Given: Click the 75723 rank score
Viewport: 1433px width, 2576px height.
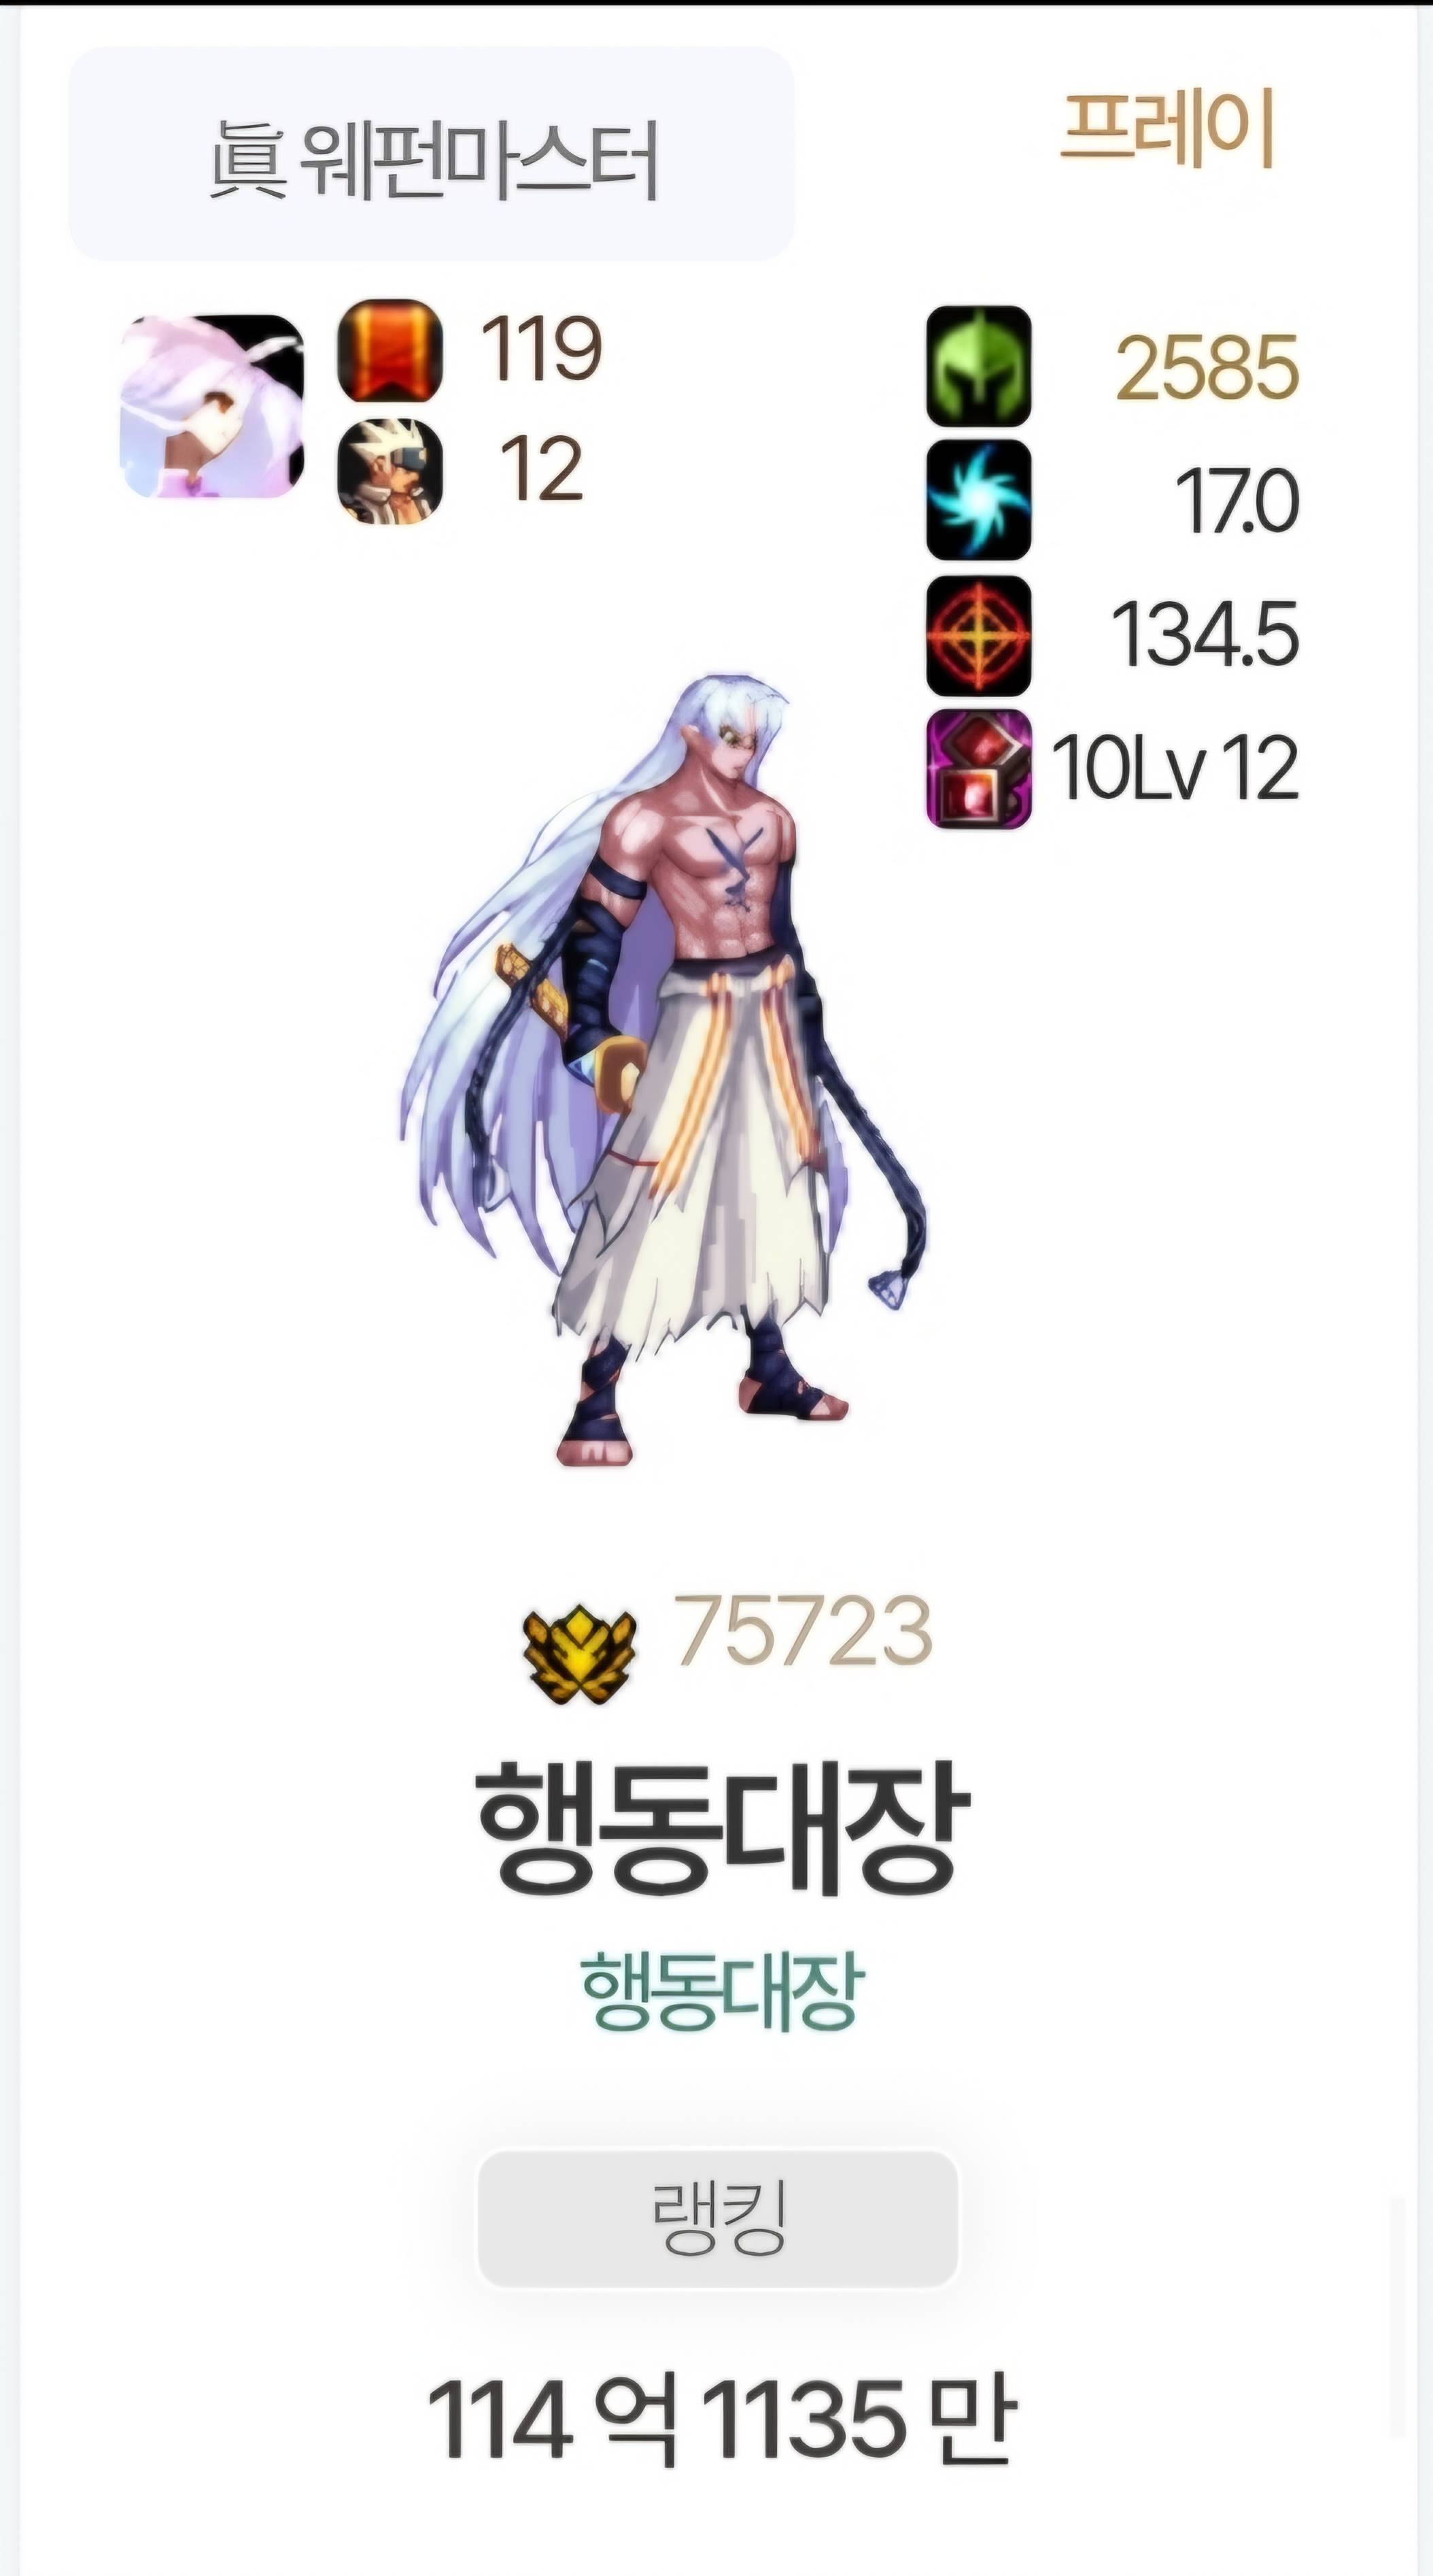Looking at the screenshot, I should coord(804,1632).
